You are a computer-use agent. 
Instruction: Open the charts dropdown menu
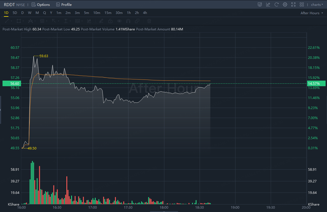point(317,4)
